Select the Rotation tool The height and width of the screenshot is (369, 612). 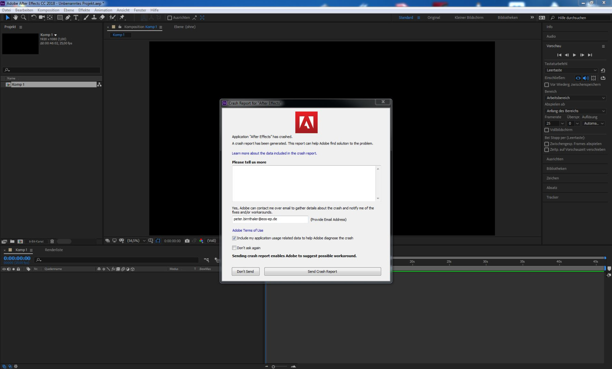[34, 17]
